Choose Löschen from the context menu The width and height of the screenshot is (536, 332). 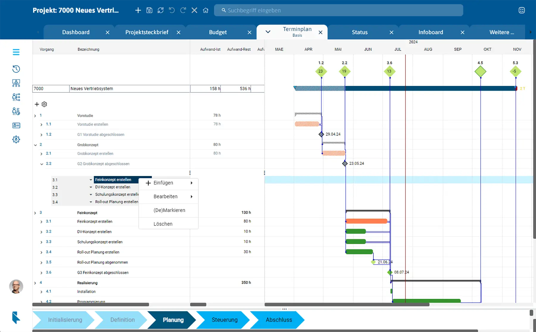(163, 224)
